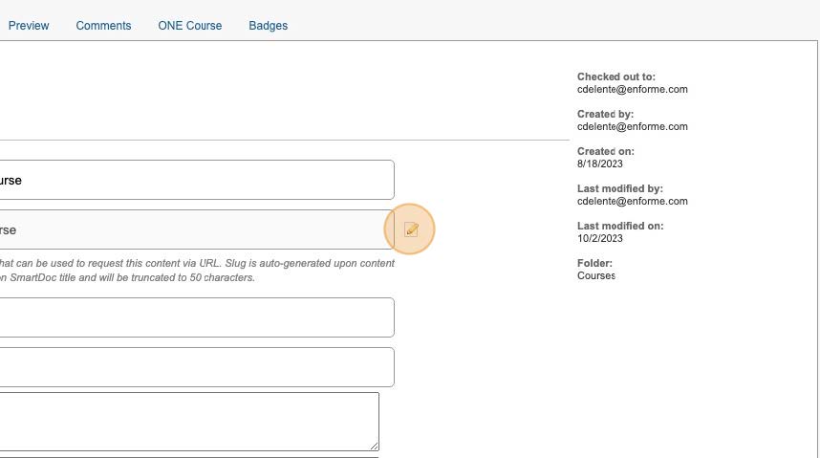Image resolution: width=820 pixels, height=458 pixels.
Task: Go to the Badges tab
Action: [268, 26]
